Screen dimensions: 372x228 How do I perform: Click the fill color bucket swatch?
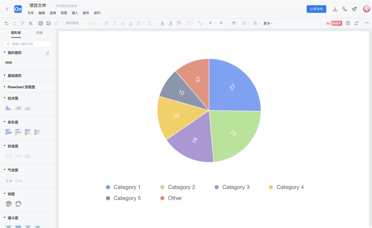tap(162, 23)
